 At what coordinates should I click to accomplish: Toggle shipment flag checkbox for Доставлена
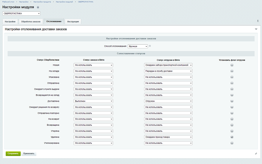232,101
